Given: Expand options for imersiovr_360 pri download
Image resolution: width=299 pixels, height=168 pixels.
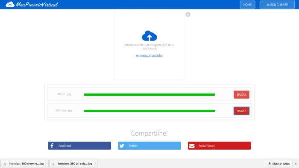Looking at the screenshot, I should pos(96,163).
